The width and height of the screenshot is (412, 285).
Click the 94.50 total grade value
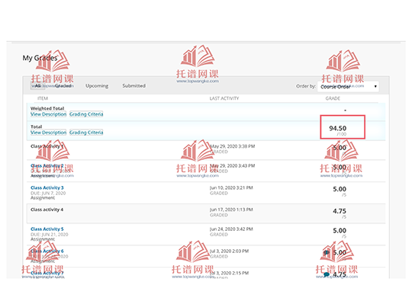338,128
